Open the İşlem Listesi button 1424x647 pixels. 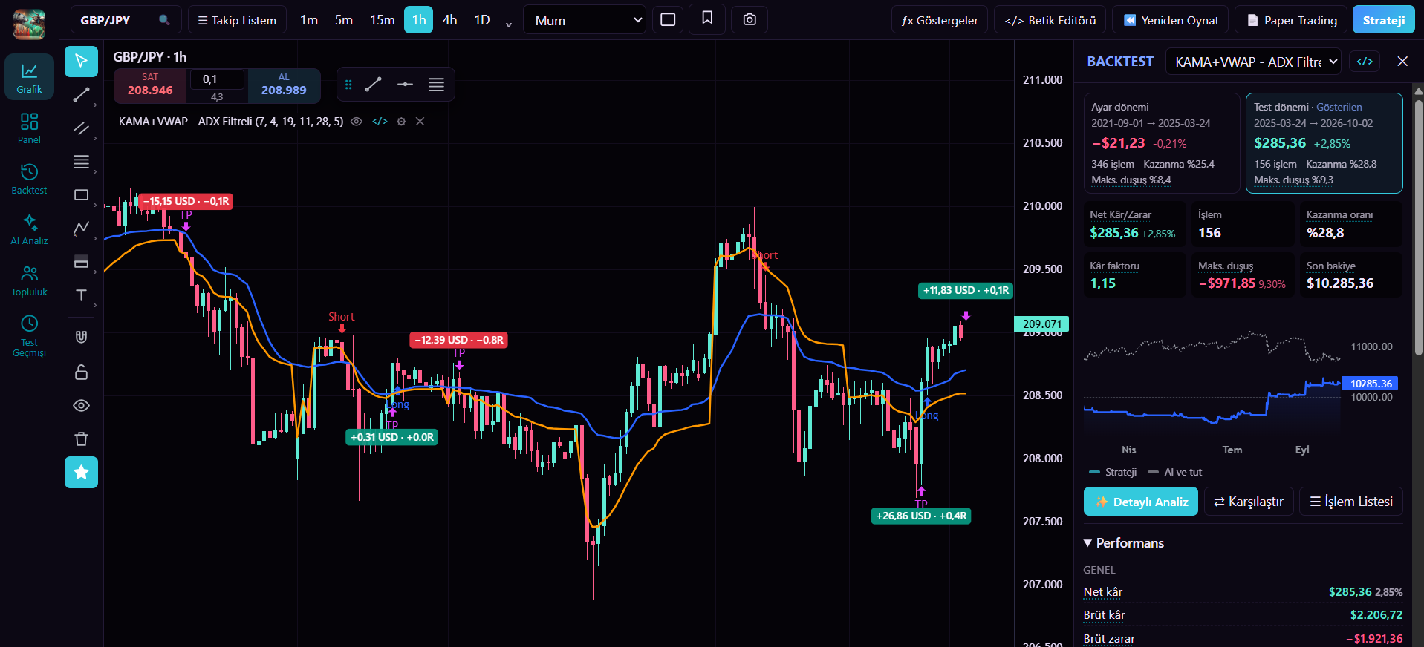[x=1351, y=502]
